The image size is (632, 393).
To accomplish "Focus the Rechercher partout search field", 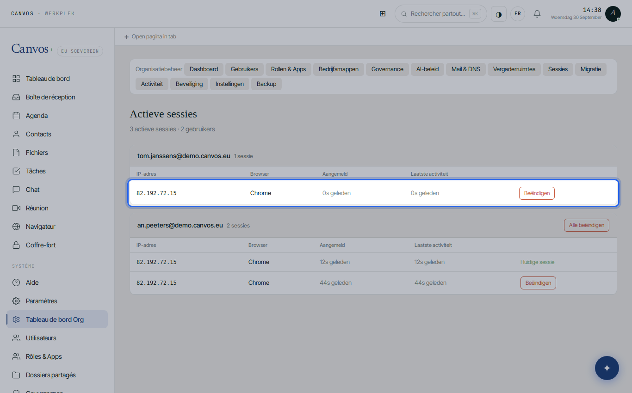I will click(441, 14).
